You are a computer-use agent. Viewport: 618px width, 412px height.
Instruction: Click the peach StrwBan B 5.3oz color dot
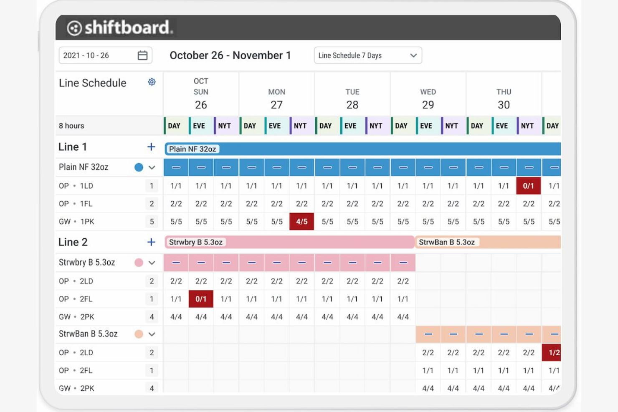pyautogui.click(x=139, y=334)
